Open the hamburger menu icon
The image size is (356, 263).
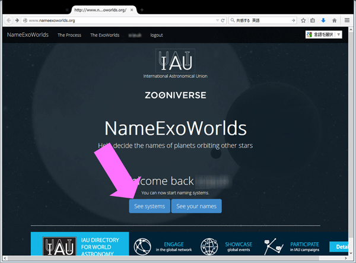tap(347, 20)
